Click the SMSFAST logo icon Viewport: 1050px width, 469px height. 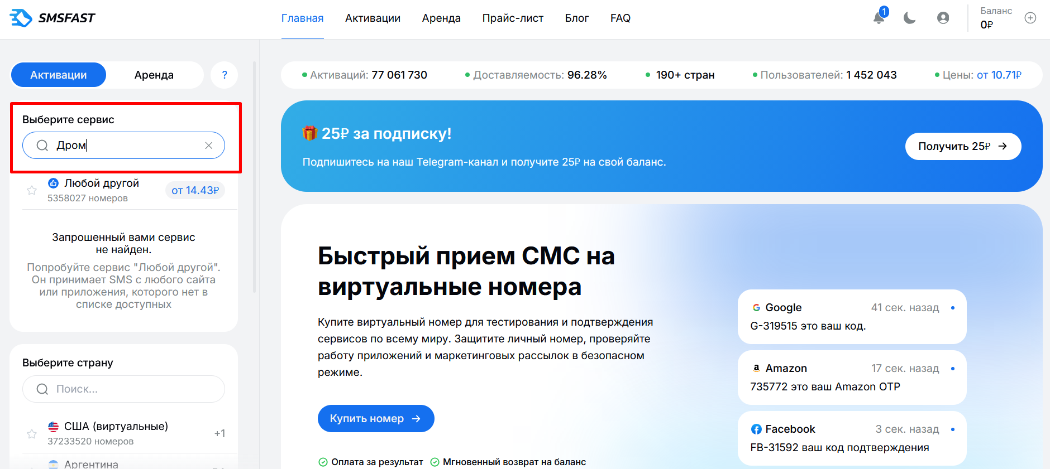pos(21,18)
